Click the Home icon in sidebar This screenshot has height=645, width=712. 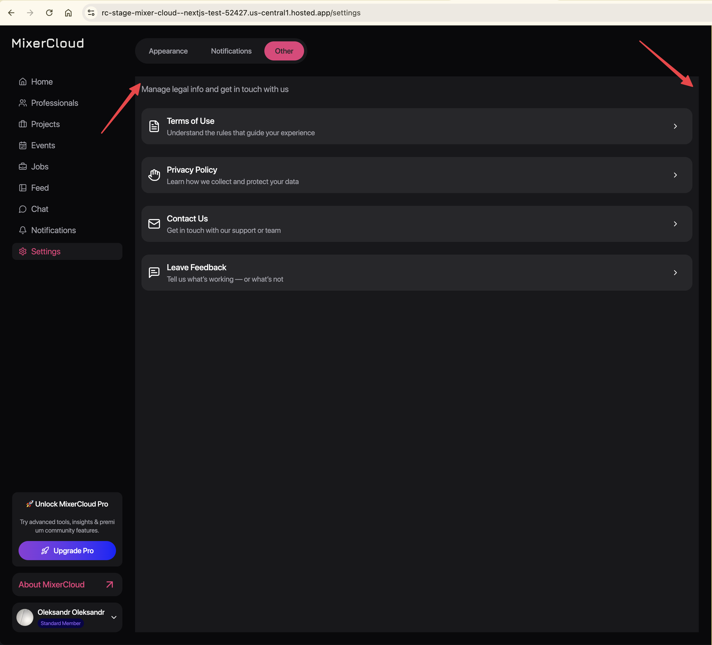tap(23, 82)
